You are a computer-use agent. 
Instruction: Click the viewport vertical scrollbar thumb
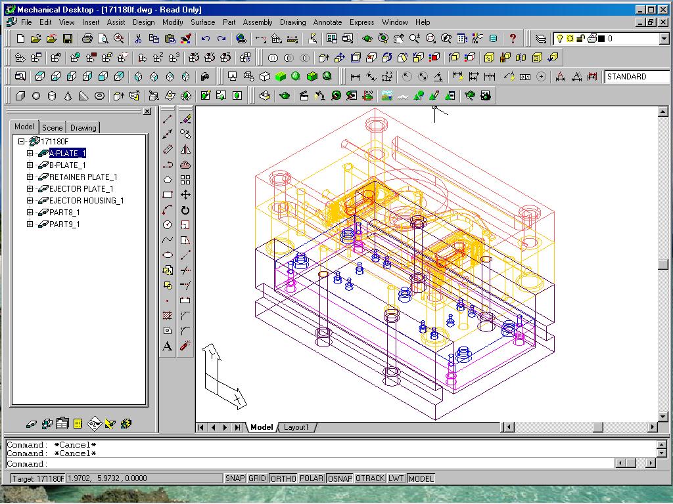click(x=662, y=264)
